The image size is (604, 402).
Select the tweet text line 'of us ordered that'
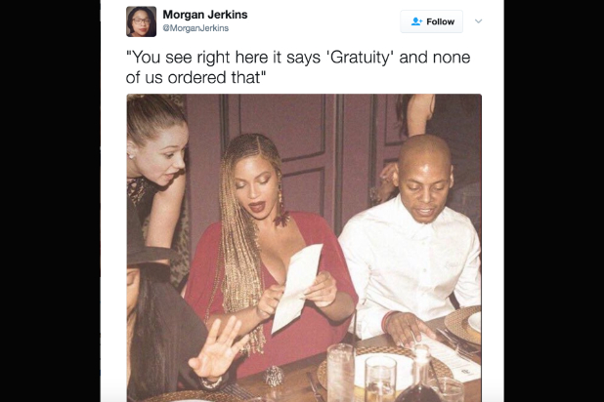pyautogui.click(x=196, y=77)
